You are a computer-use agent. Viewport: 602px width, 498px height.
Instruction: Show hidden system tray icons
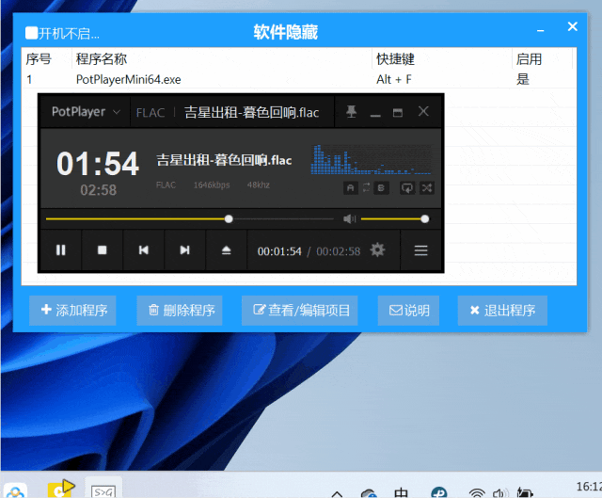[x=337, y=490]
